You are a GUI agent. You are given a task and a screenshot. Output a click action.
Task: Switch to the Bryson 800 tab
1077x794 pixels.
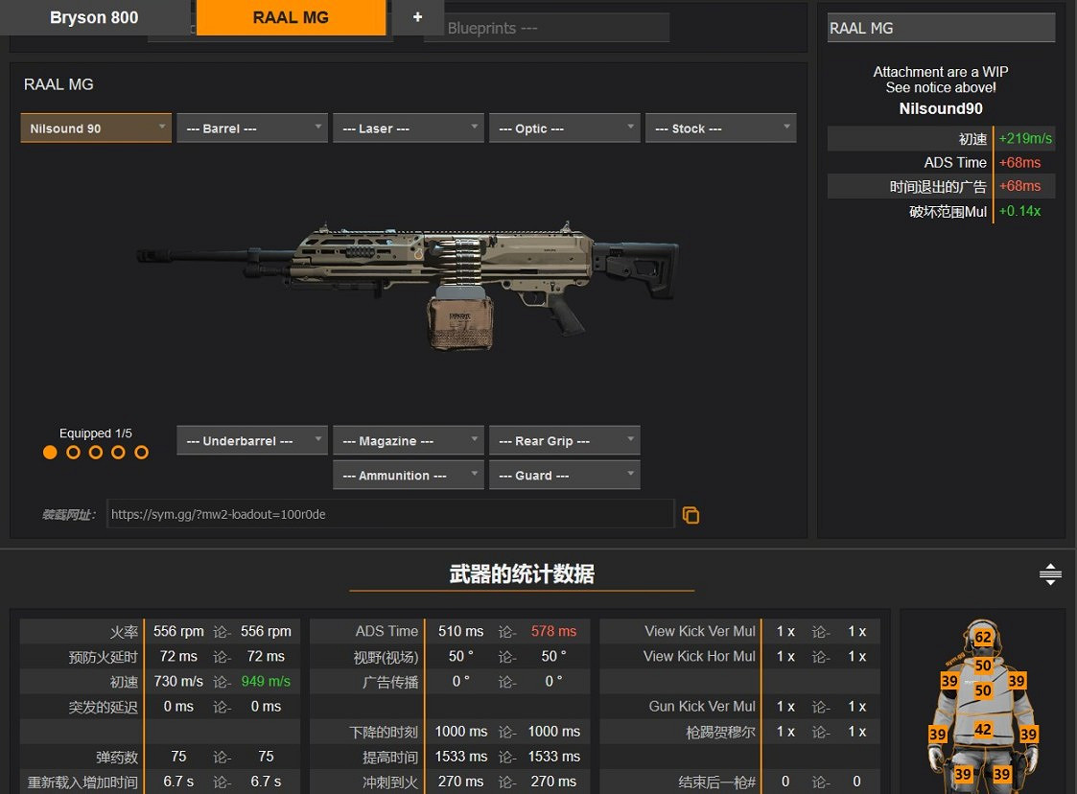coord(94,17)
